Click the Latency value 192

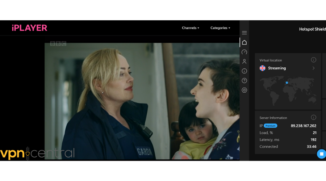tap(313, 140)
